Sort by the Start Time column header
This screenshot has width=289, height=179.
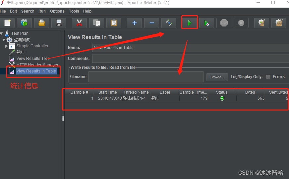point(108,92)
